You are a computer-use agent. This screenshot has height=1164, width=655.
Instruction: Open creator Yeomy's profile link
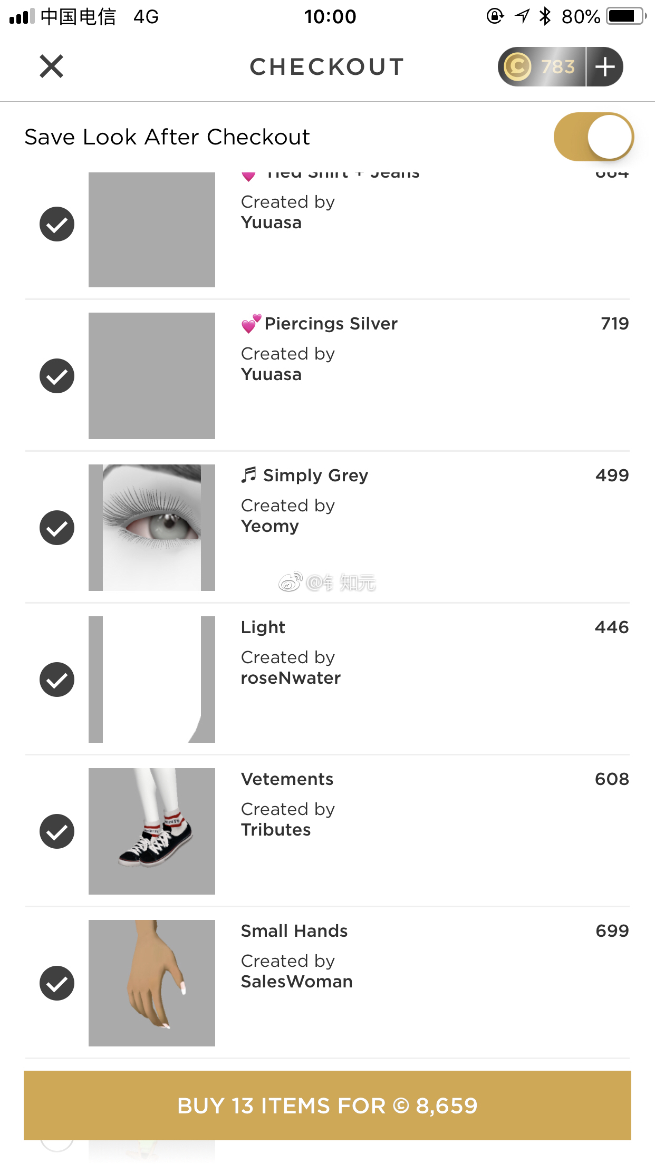pyautogui.click(x=270, y=526)
